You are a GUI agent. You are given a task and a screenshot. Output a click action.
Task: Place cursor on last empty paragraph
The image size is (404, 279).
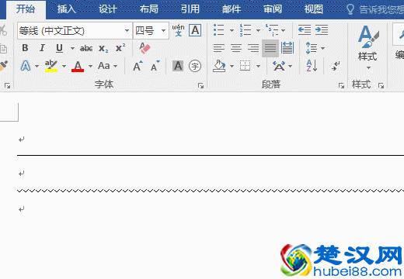pyautogui.click(x=22, y=209)
